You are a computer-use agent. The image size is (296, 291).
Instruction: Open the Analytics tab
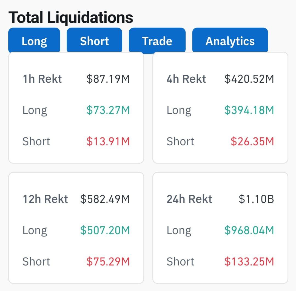pyautogui.click(x=230, y=41)
